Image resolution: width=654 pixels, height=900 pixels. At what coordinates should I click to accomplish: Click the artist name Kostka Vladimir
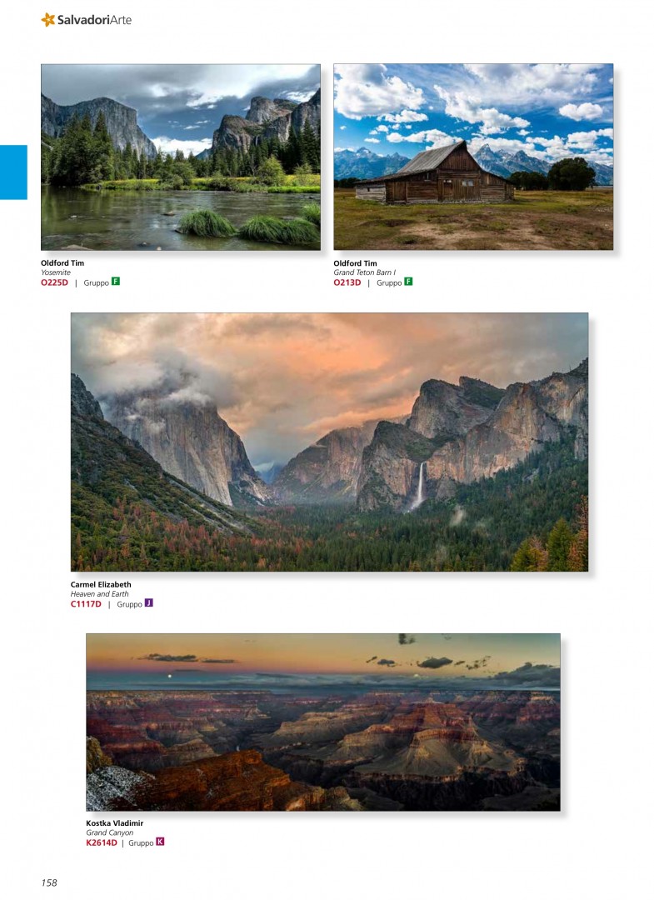115,823
